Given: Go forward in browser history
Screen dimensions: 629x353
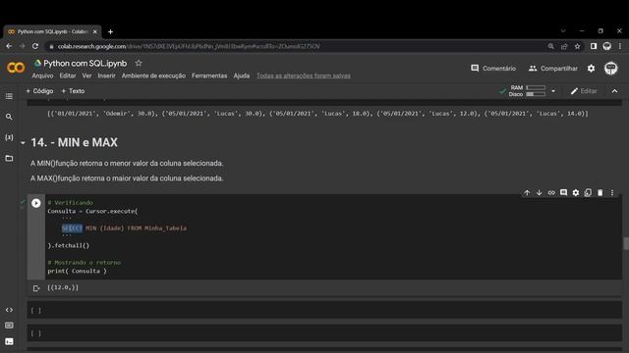Looking at the screenshot, I should point(22,46).
